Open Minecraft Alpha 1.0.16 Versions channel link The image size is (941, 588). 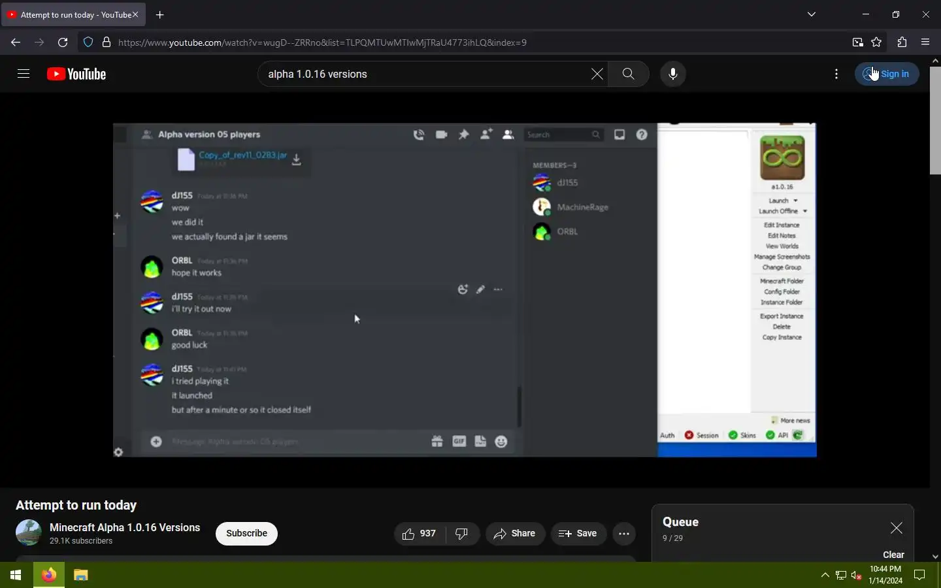pyautogui.click(x=125, y=527)
